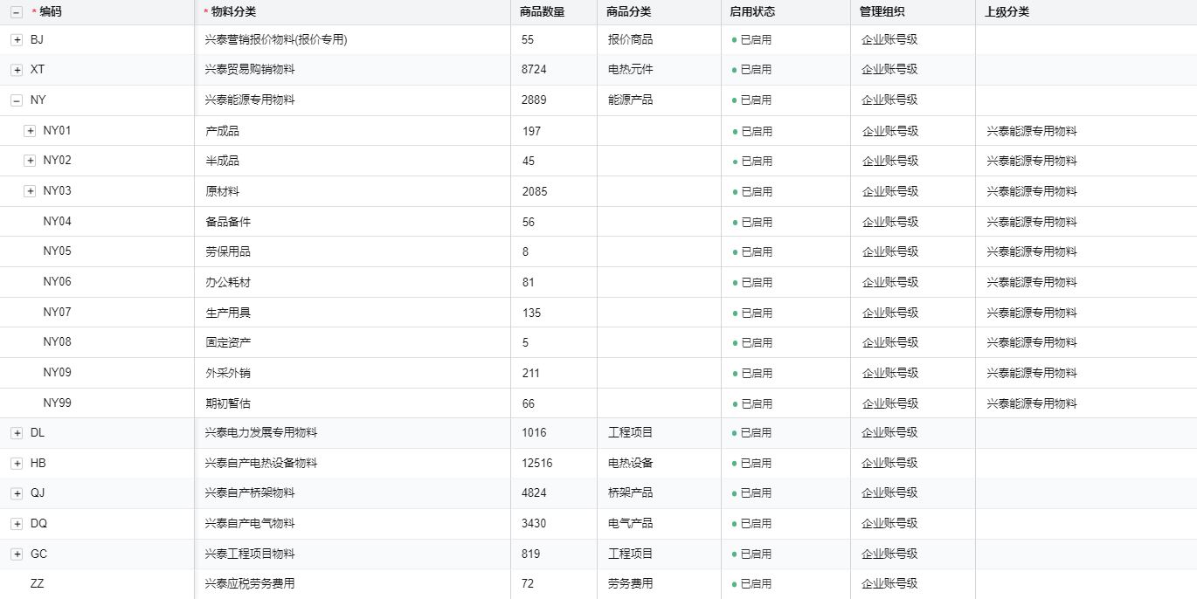
Task: Click the NY99 期初暂估 cell
Action: (x=229, y=403)
